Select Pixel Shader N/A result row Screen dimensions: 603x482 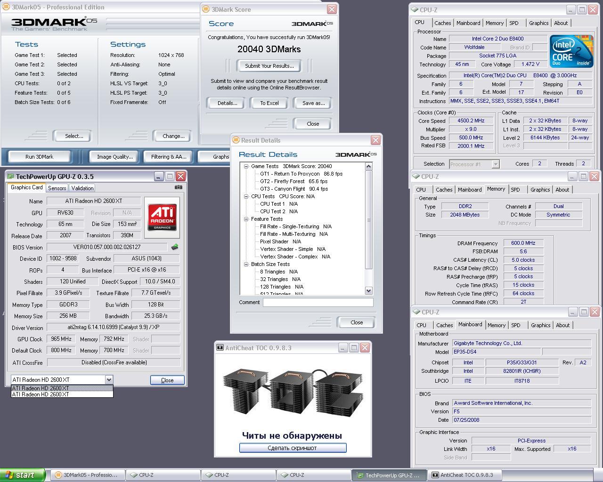pyautogui.click(x=280, y=241)
